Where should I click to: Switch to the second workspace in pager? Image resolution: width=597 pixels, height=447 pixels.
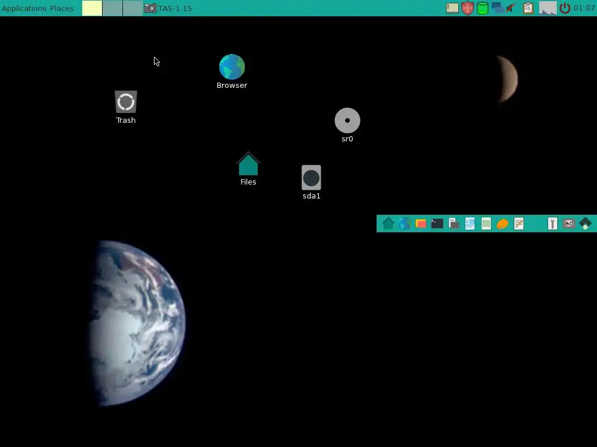click(x=113, y=8)
